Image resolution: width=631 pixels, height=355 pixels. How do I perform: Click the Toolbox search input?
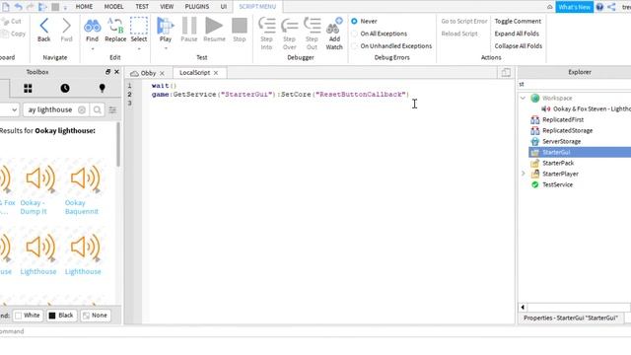click(x=50, y=109)
